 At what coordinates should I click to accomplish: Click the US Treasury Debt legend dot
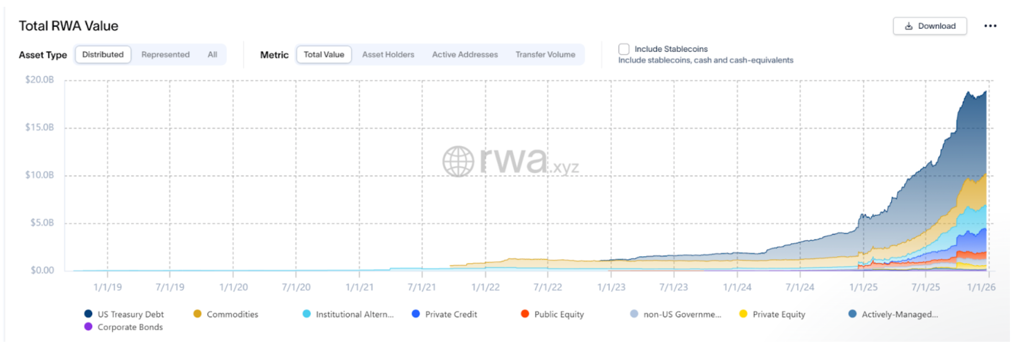89,314
